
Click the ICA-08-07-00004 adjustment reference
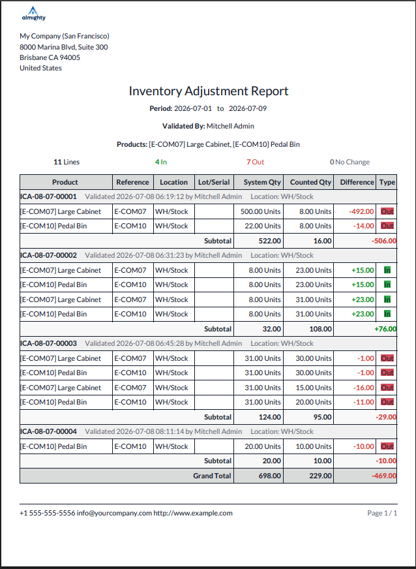coord(48,431)
